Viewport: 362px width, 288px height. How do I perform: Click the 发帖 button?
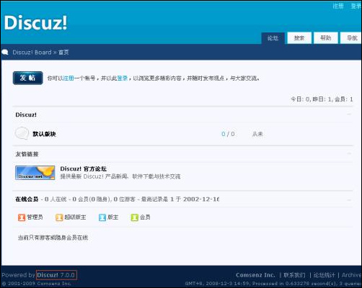point(28,78)
